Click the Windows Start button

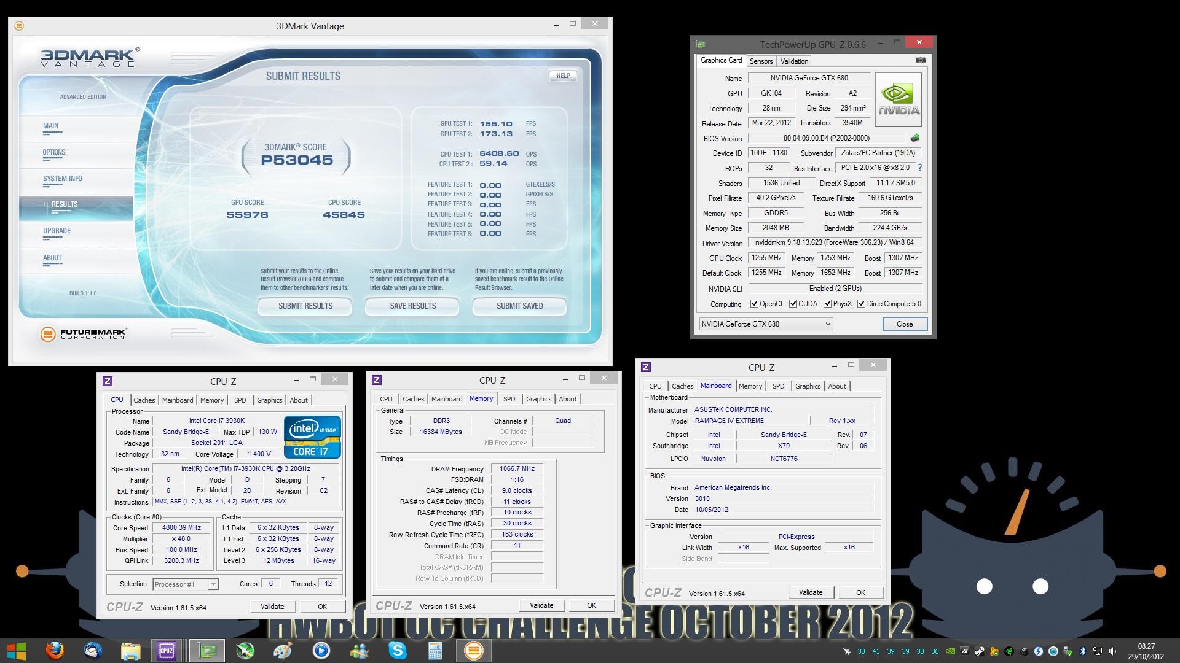[x=17, y=651]
